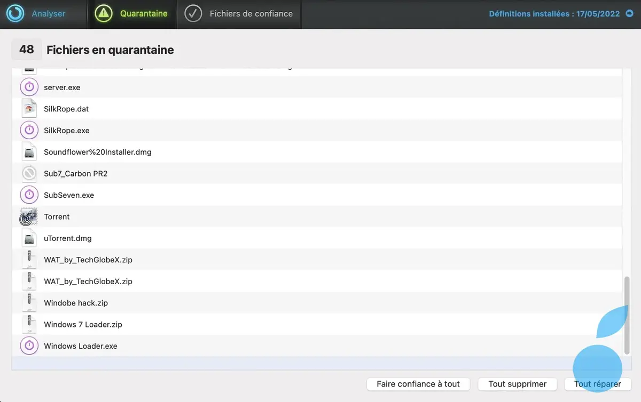641x402 pixels.
Task: Click the Tout supprimer button
Action: (x=517, y=384)
